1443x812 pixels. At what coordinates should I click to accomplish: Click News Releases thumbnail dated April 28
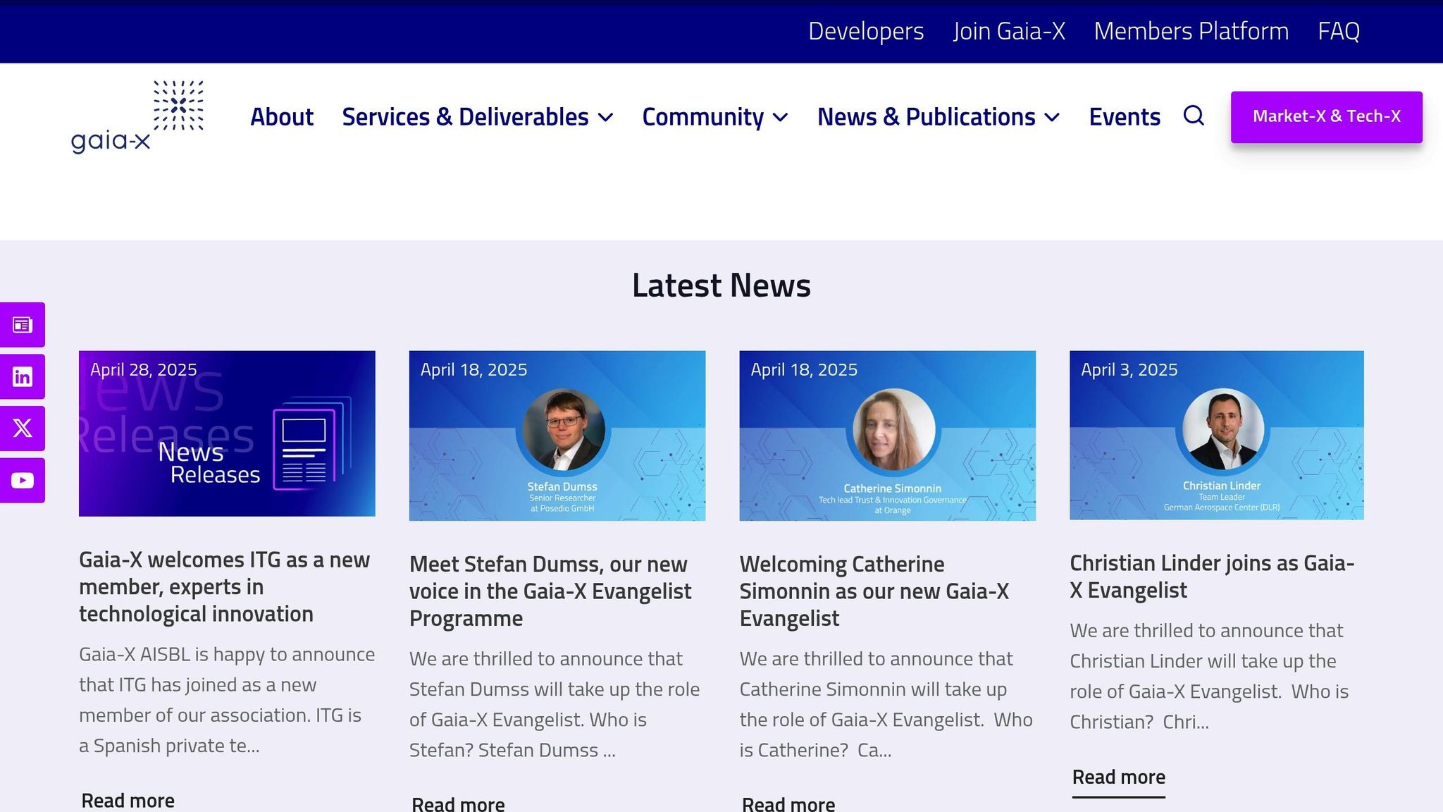click(x=227, y=433)
